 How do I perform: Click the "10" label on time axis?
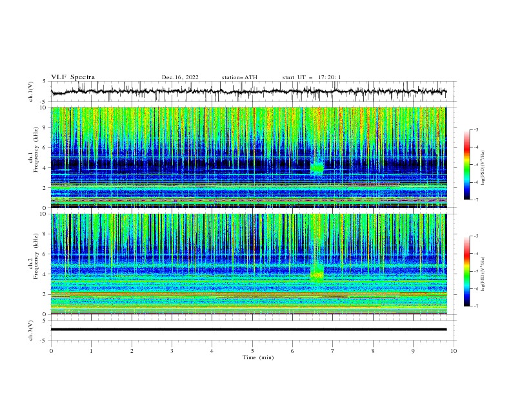[x=454, y=351]
